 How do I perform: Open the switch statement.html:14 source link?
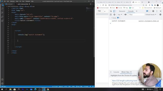click(x=148, y=21)
